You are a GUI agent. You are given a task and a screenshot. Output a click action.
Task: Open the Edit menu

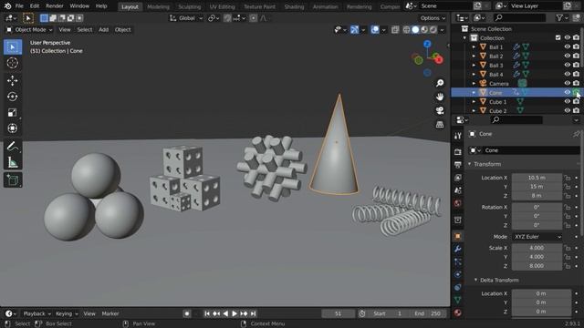click(x=35, y=6)
